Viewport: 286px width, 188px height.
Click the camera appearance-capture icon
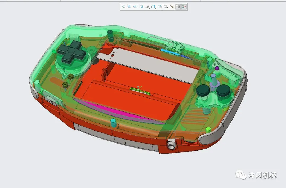(x=166, y=7)
